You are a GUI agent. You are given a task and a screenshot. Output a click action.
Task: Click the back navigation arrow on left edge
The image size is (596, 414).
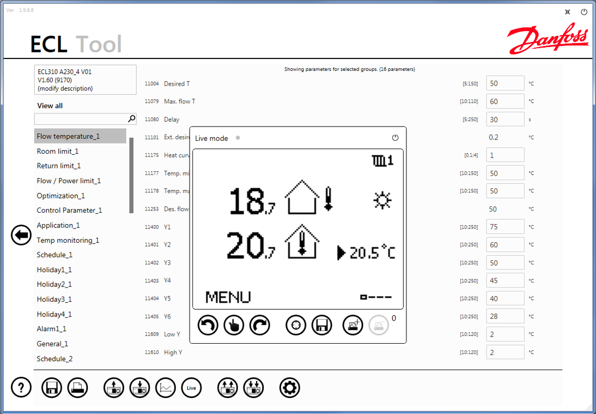[x=20, y=235]
